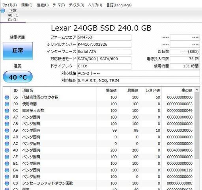Click the Lexar 240GB SSD title text
Image resolution: width=202 pixels, height=190 pixels.
click(x=101, y=28)
